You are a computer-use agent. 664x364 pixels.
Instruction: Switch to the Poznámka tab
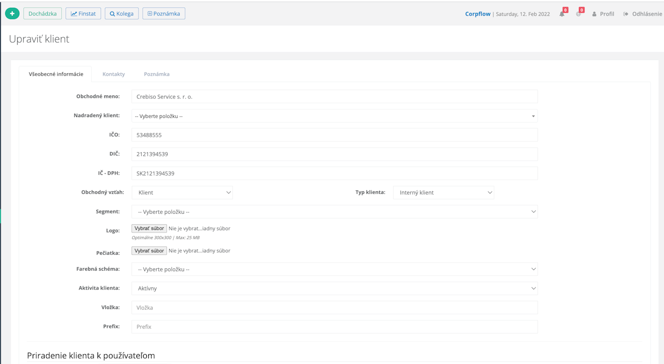pyautogui.click(x=157, y=74)
